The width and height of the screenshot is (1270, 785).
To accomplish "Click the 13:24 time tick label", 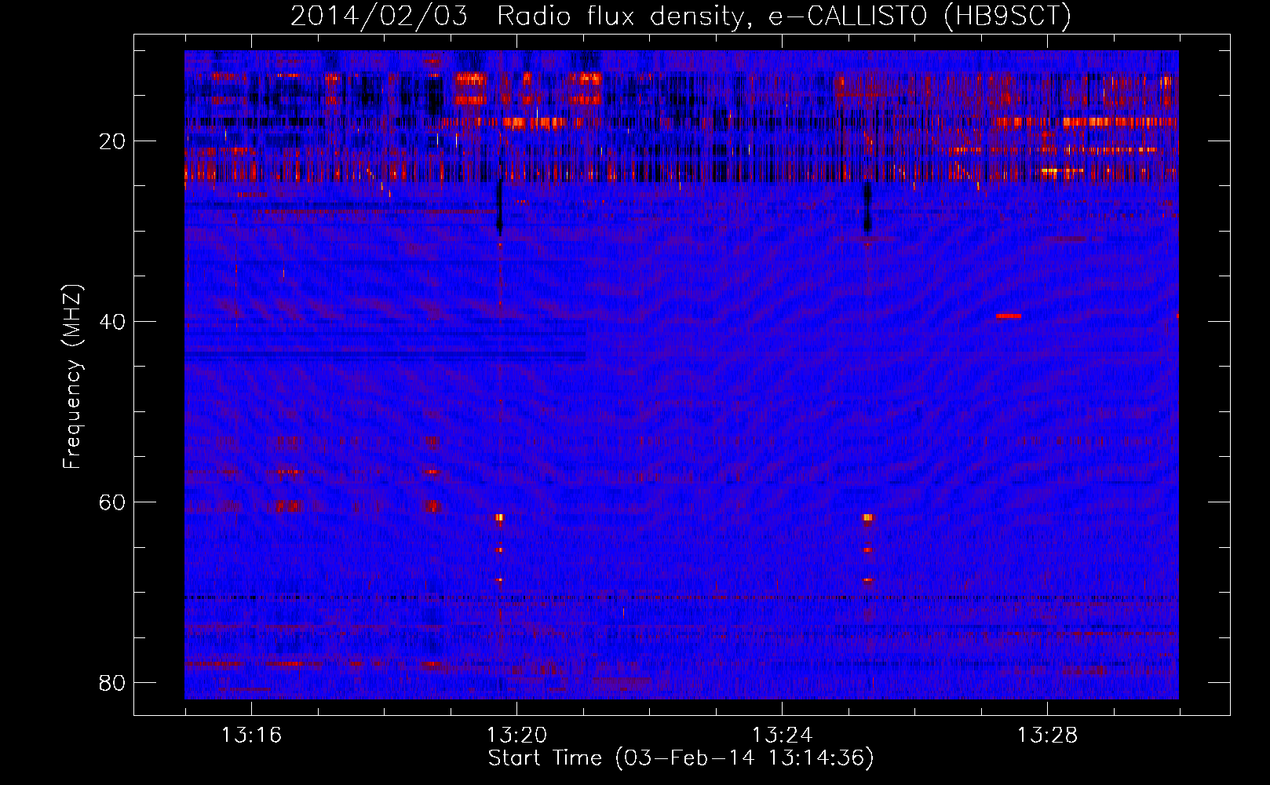I will [x=782, y=736].
